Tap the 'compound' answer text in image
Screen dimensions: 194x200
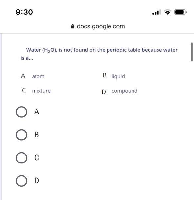pyautogui.click(x=125, y=91)
